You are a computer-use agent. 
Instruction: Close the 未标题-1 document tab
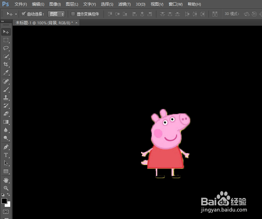(76, 22)
